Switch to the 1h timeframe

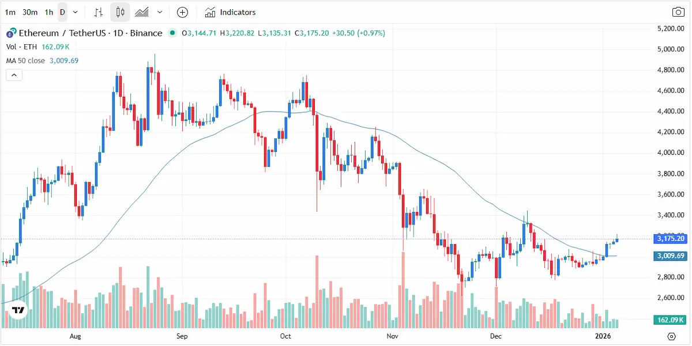(x=49, y=12)
